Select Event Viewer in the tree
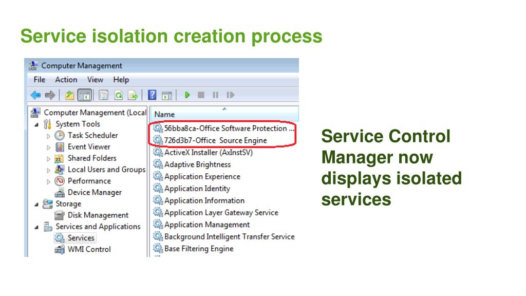Viewport: 526px width, 296px height. tap(89, 146)
